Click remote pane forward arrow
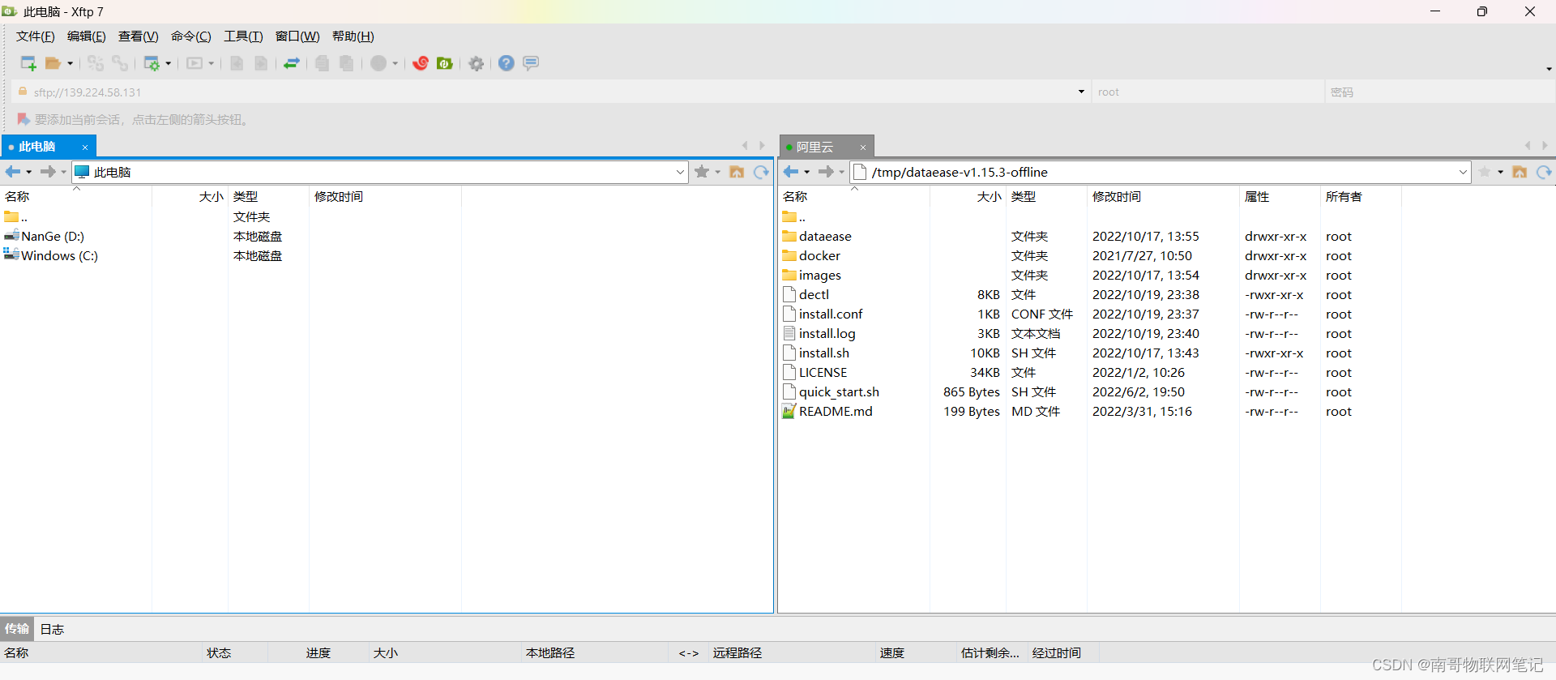Screen dimensions: 1556x680 coord(826,172)
